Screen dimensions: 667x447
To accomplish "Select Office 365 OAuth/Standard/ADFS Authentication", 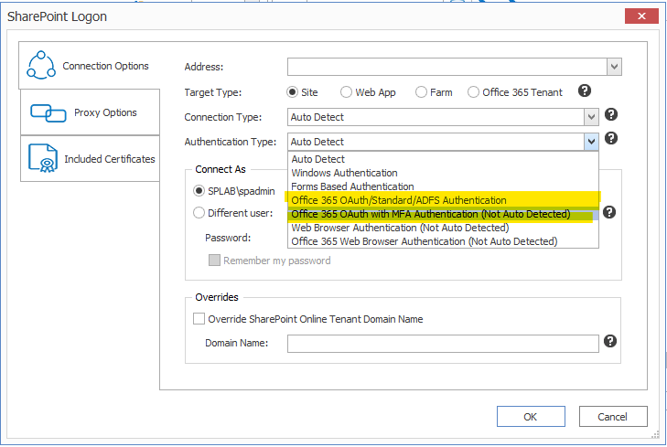I will [443, 200].
